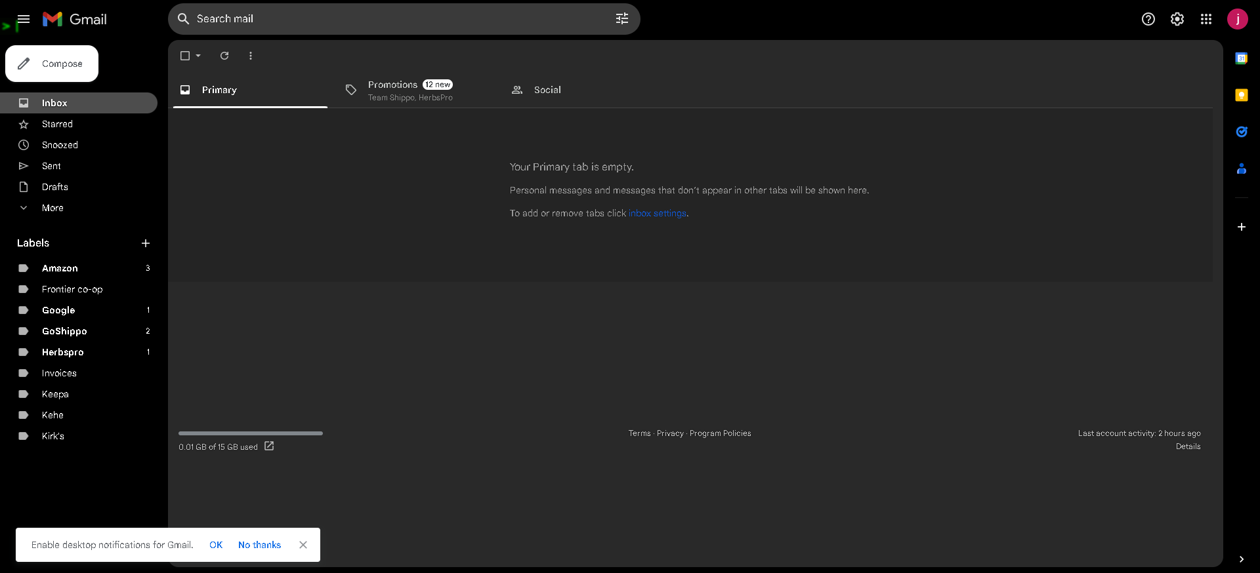Switch to the Social tab
The width and height of the screenshot is (1260, 573).
pyautogui.click(x=582, y=90)
